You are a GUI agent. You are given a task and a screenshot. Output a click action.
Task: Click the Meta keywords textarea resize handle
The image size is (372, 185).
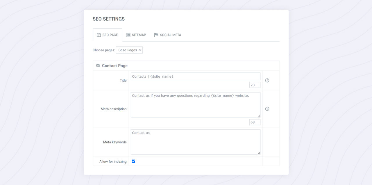click(259, 153)
